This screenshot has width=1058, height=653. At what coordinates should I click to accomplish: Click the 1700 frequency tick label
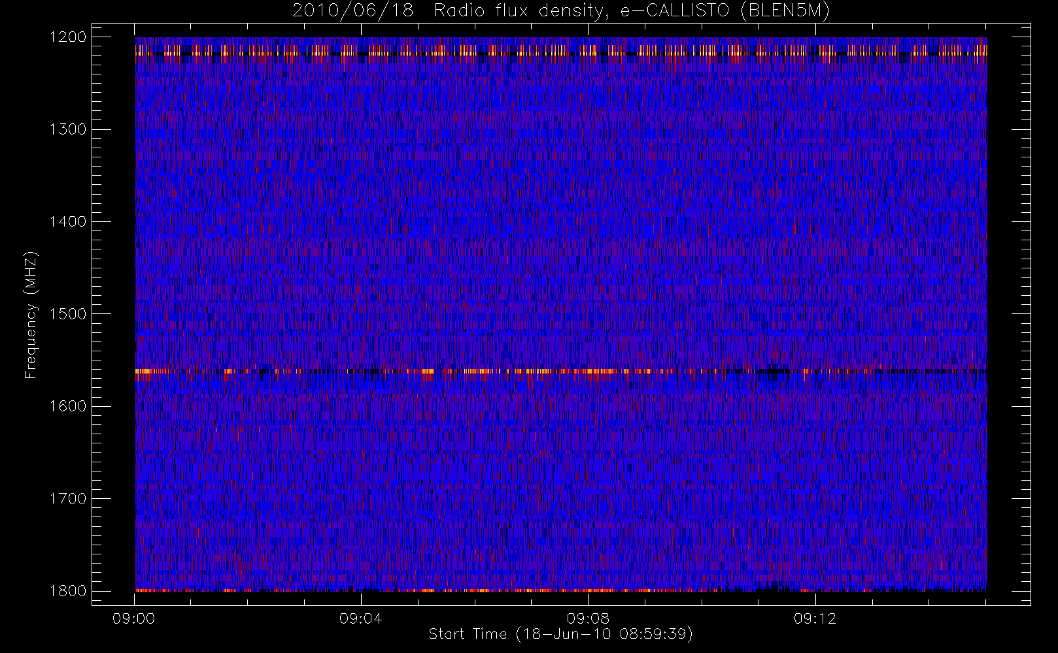coord(68,498)
